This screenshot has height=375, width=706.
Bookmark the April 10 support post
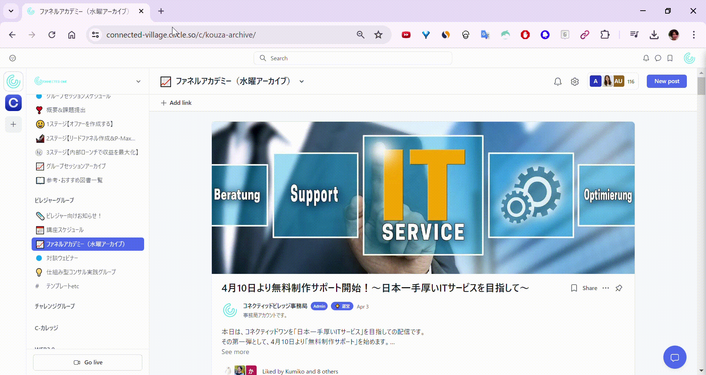click(574, 288)
